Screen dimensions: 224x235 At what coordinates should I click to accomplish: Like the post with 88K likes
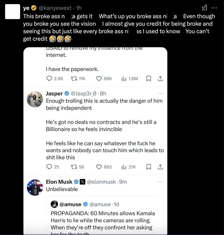pyautogui.click(x=99, y=78)
